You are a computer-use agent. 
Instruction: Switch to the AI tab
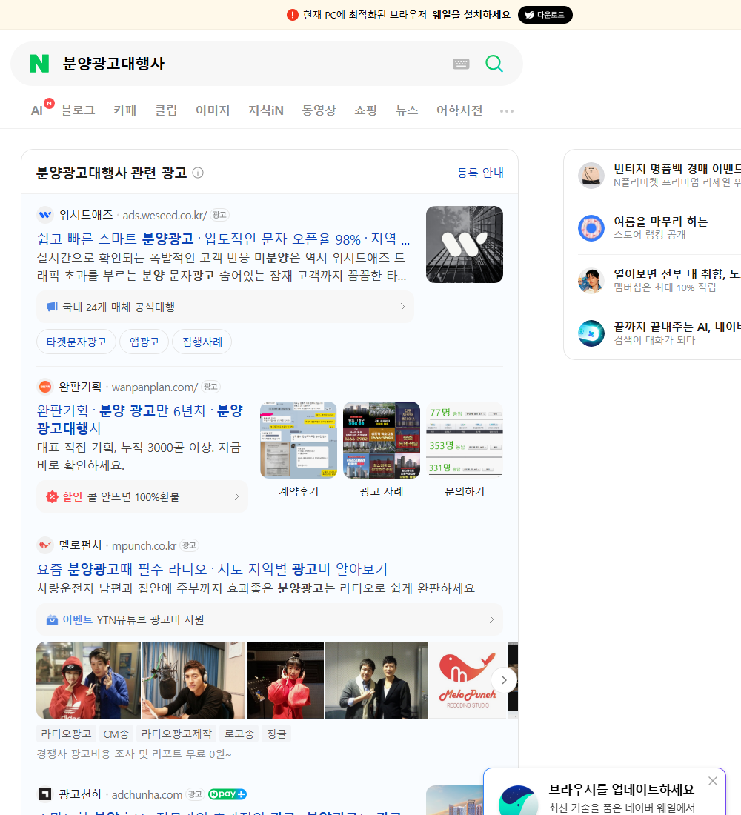coord(37,110)
